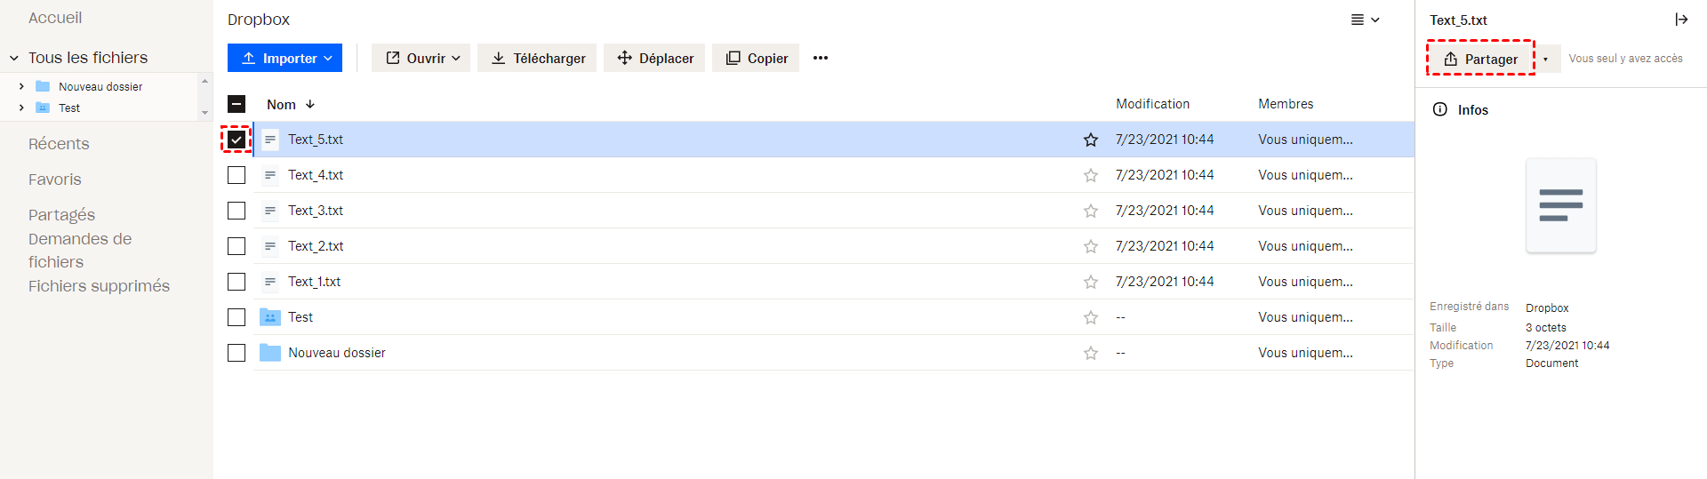Open the three-dots more actions menu
The height and width of the screenshot is (479, 1707).
coord(820,58)
